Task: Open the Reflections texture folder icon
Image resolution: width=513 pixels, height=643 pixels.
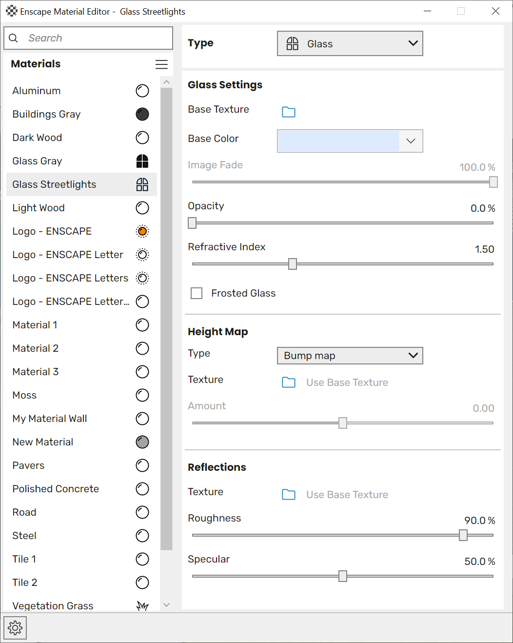Action: 289,494
